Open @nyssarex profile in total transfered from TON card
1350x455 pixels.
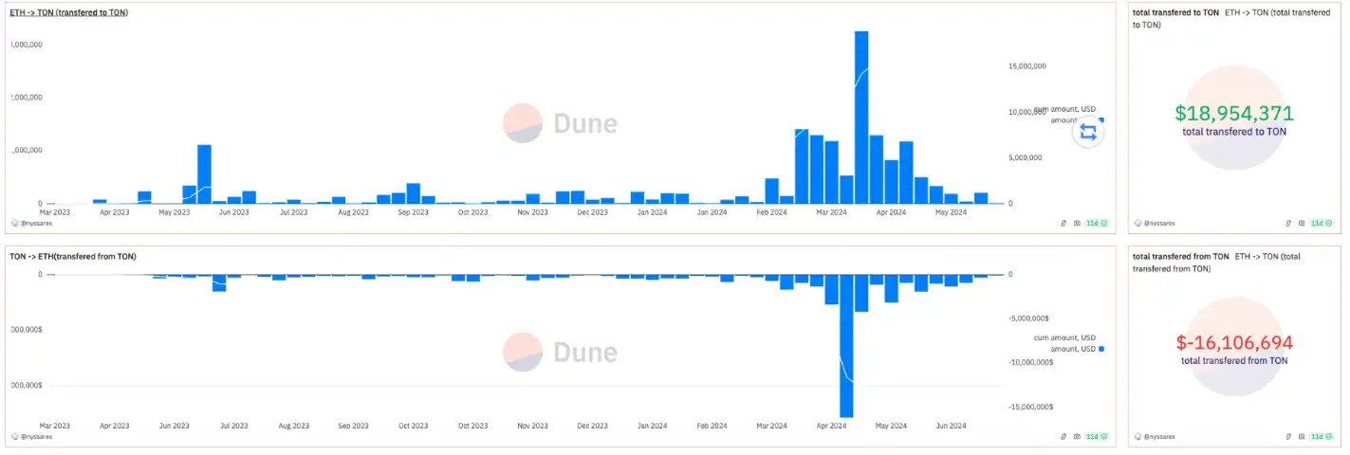1159,437
